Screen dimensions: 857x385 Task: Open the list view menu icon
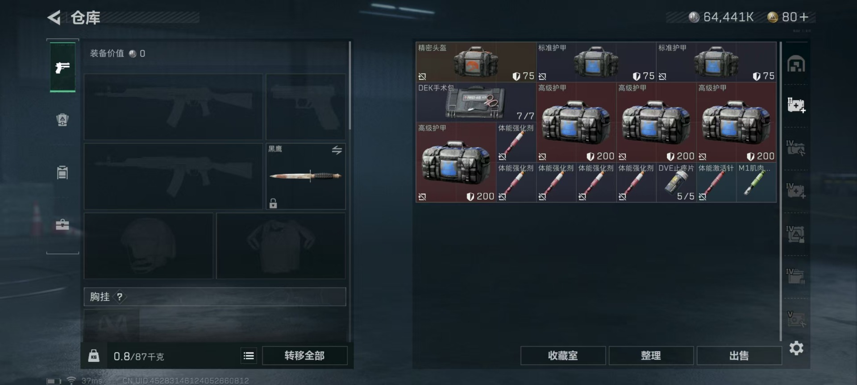click(x=249, y=356)
